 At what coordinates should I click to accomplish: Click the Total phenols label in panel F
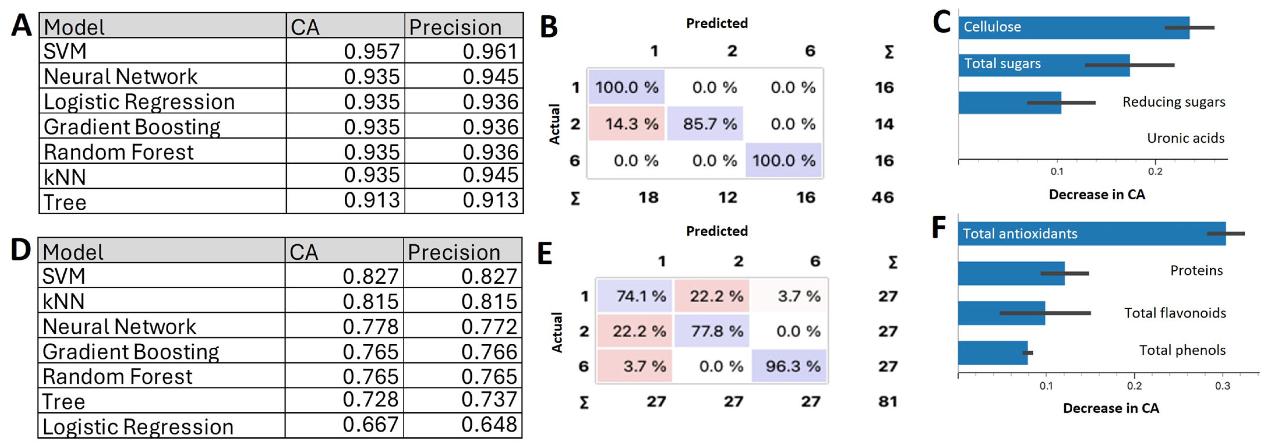click(x=1183, y=350)
